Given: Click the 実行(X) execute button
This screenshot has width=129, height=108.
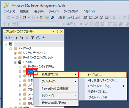Looking at the screenshot, I should tap(69, 24).
